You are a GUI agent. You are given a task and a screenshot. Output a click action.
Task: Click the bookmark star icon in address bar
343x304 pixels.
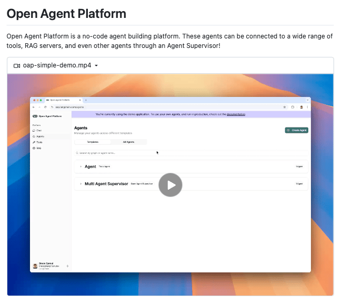click(285, 107)
